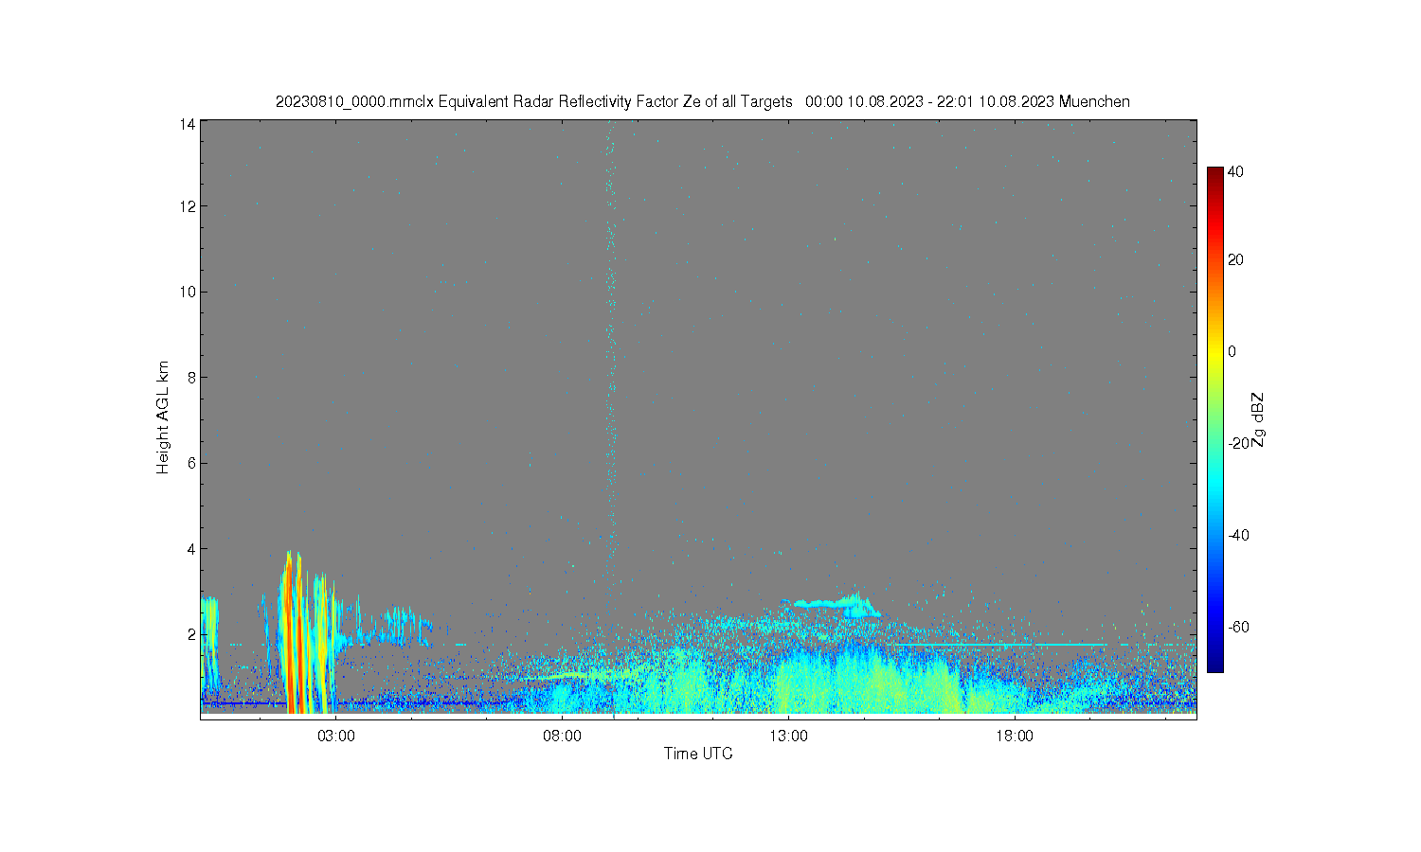The image size is (1421, 852).
Task: Click the colorbar value '-40'
Action: (x=1237, y=535)
